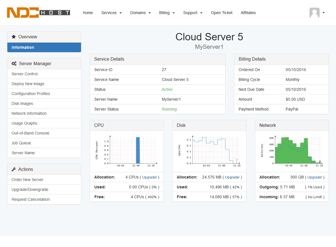This screenshot has height=247, width=336.
Task: Open the CPU usage graph
Action: coord(126,151)
